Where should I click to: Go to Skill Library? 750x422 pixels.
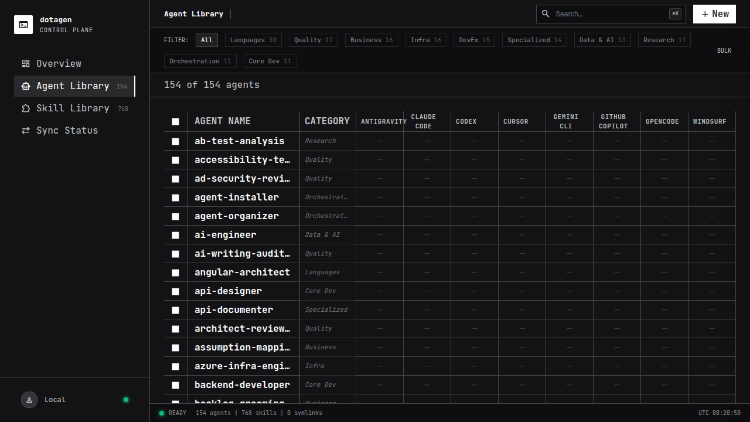point(74,108)
